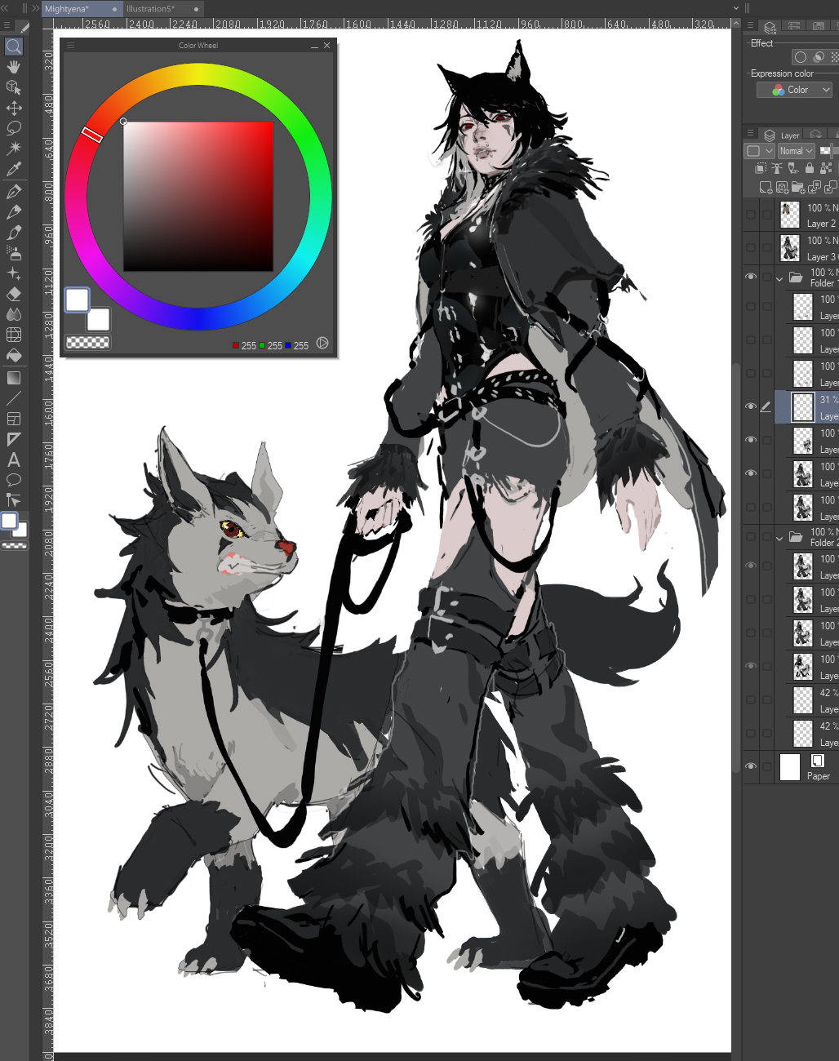Select the Layer 3 thumbnail
839x1061 pixels.
click(790, 247)
